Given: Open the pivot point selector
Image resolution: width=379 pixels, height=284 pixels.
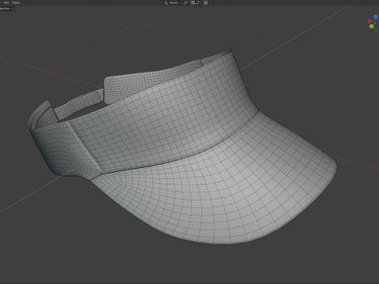Looking at the screenshot, I should [186, 3].
